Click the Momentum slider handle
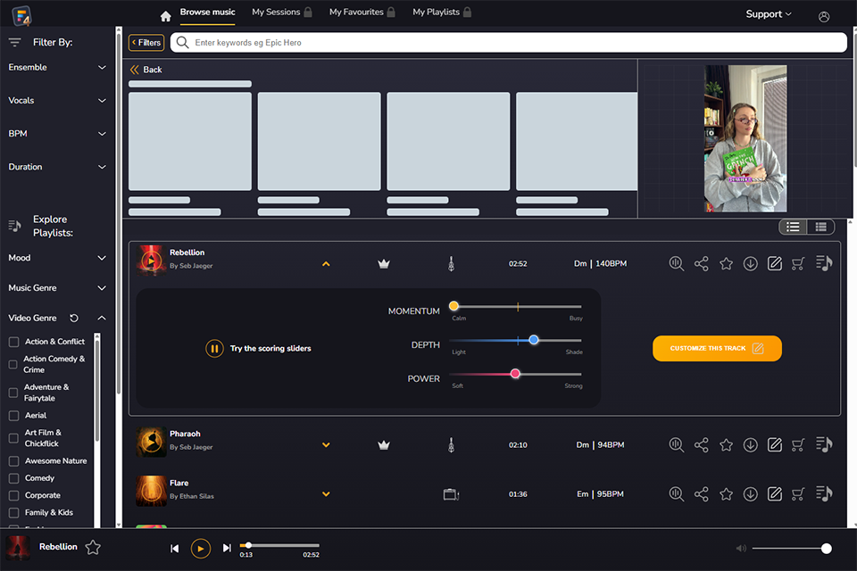 tap(453, 306)
